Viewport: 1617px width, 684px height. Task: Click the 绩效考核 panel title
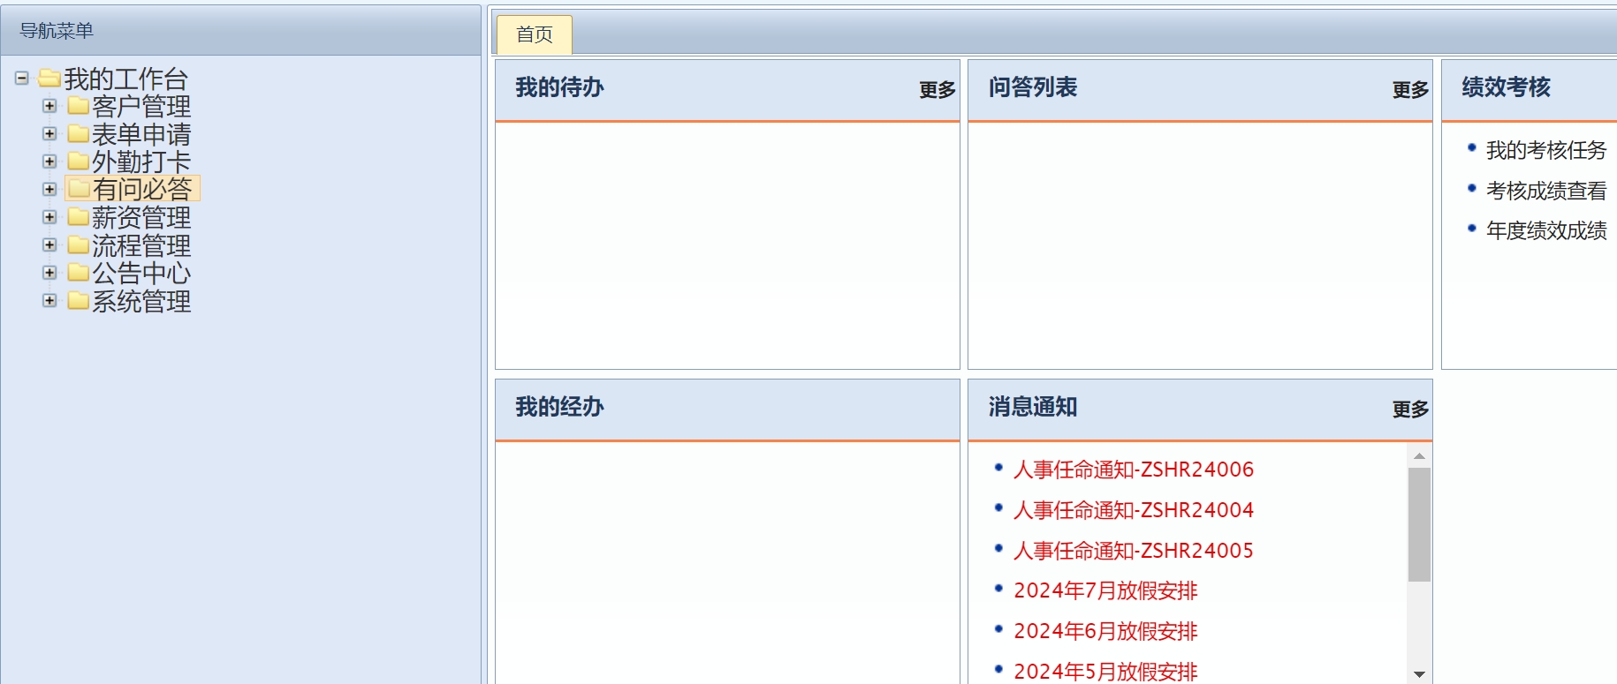pos(1506,87)
